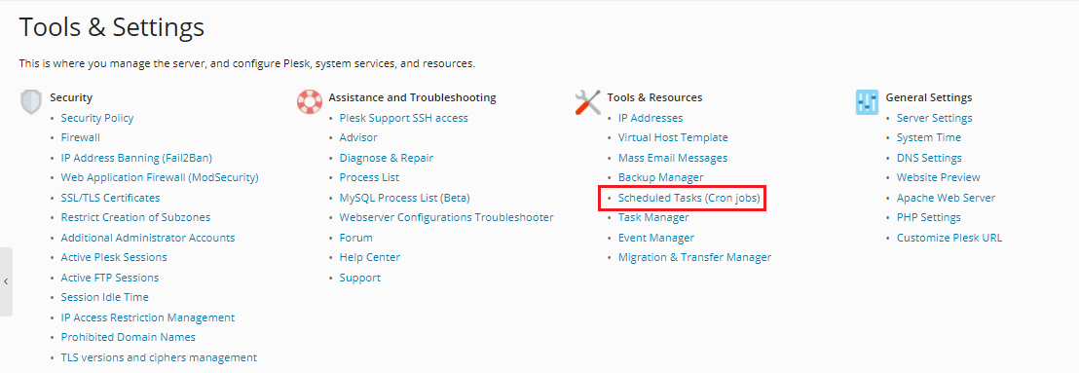1079x373 pixels.
Task: Open SSL/TLS Certificates
Action: [110, 198]
